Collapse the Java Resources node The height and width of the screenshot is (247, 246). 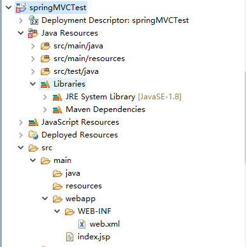click(x=20, y=33)
